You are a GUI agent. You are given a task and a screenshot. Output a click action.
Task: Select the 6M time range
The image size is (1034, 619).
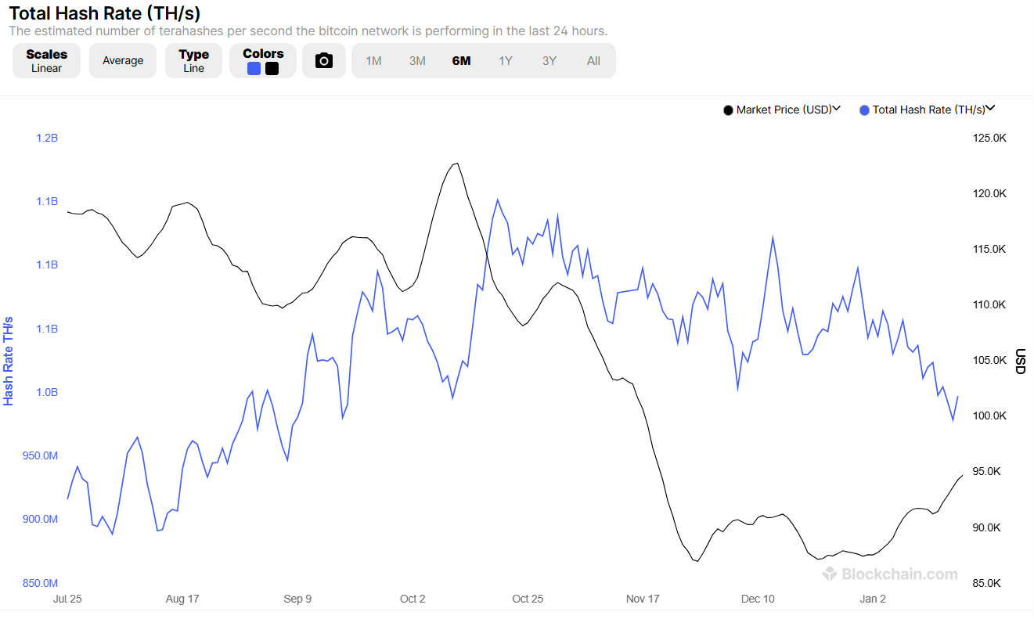pos(461,61)
